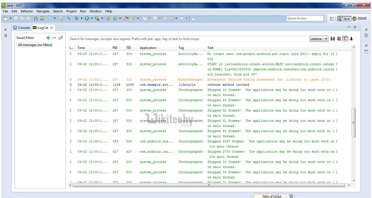The width and height of the screenshot is (372, 198).
Task: Toggle scroll lock arrow in LogCat
Action: pyautogui.click(x=351, y=39)
